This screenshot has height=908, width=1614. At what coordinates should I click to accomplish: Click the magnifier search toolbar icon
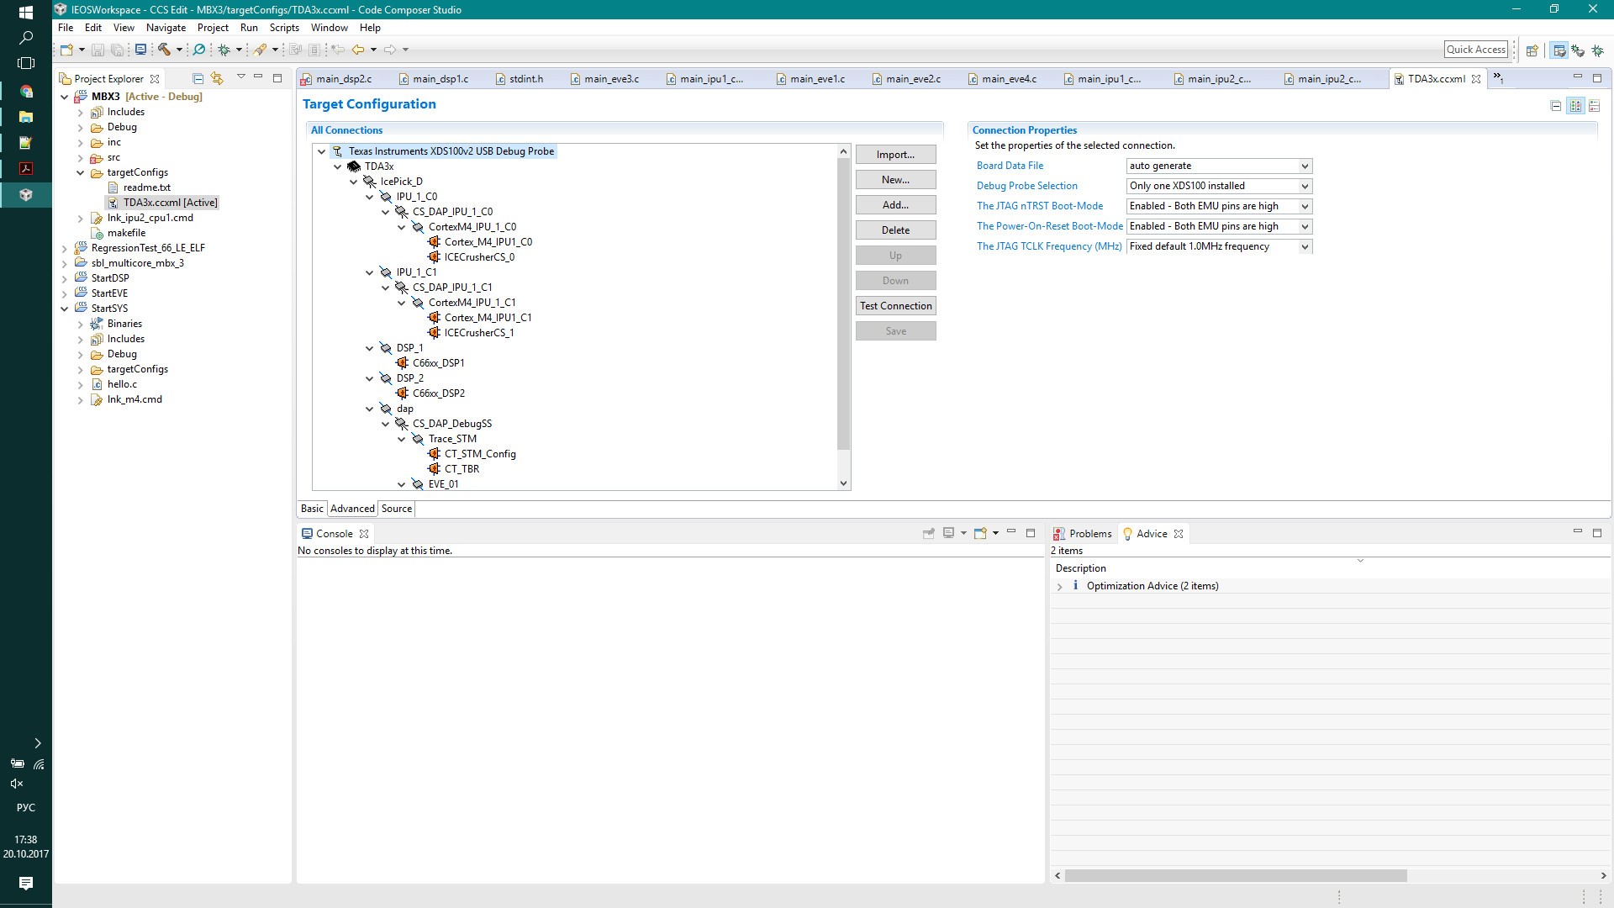199,50
